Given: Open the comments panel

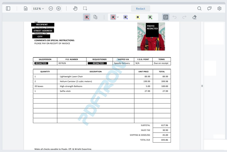Looking at the screenshot, I should [x=209, y=8].
